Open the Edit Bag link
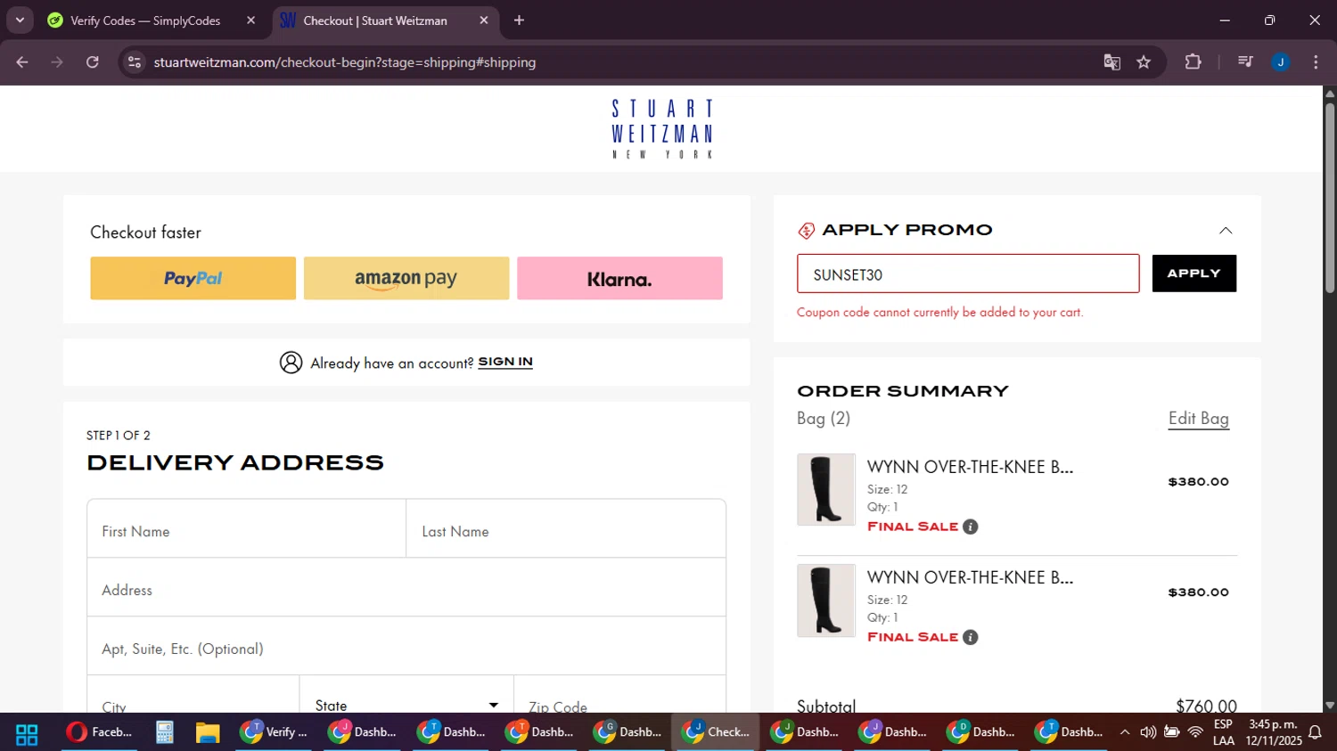The width and height of the screenshot is (1337, 751). pos(1199,419)
